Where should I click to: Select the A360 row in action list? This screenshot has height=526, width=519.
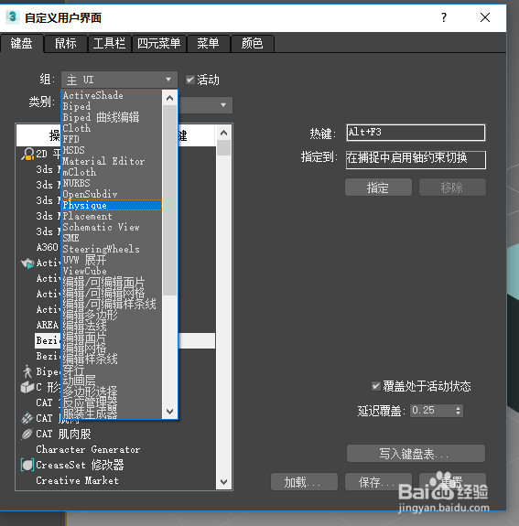pyautogui.click(x=47, y=247)
